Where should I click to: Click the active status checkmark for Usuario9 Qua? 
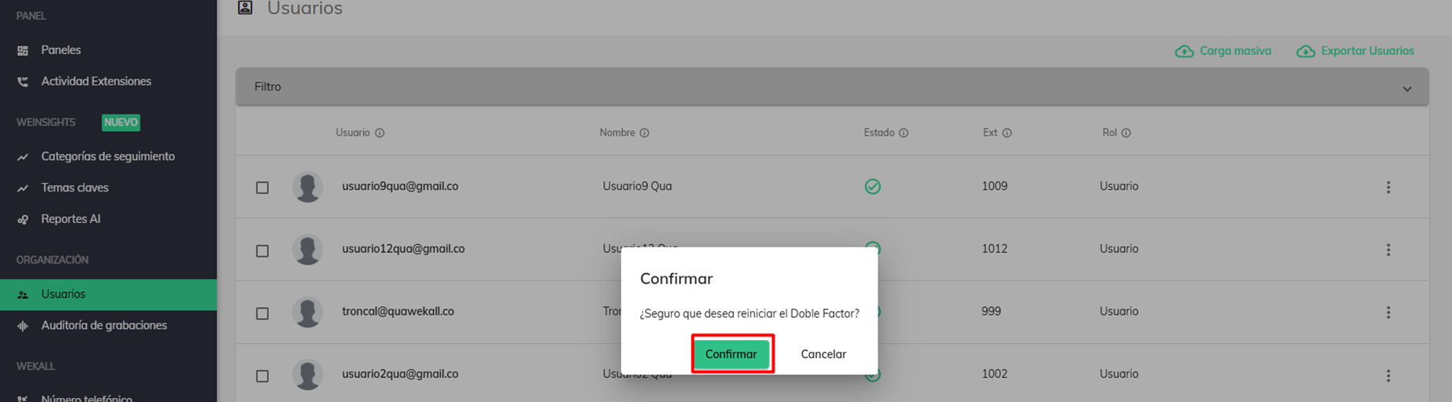pyautogui.click(x=873, y=187)
